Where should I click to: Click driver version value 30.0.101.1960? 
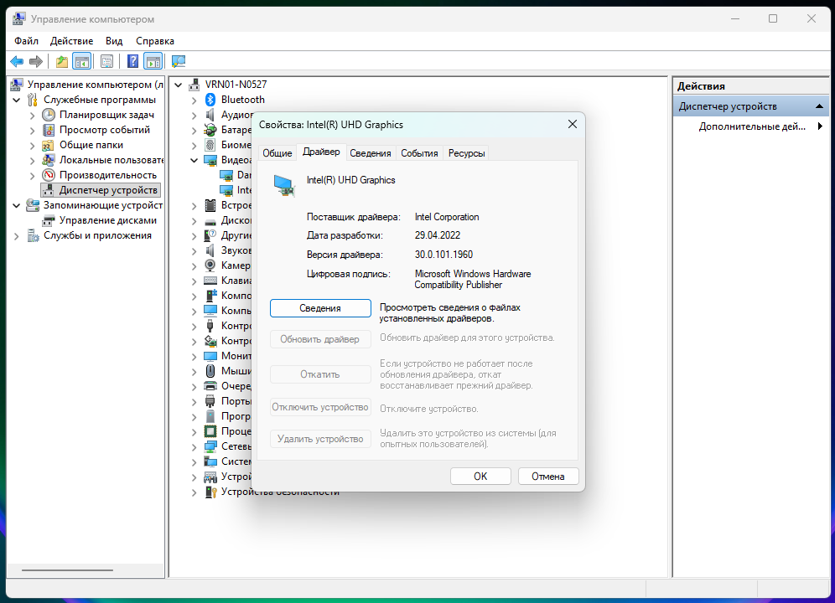click(x=443, y=255)
